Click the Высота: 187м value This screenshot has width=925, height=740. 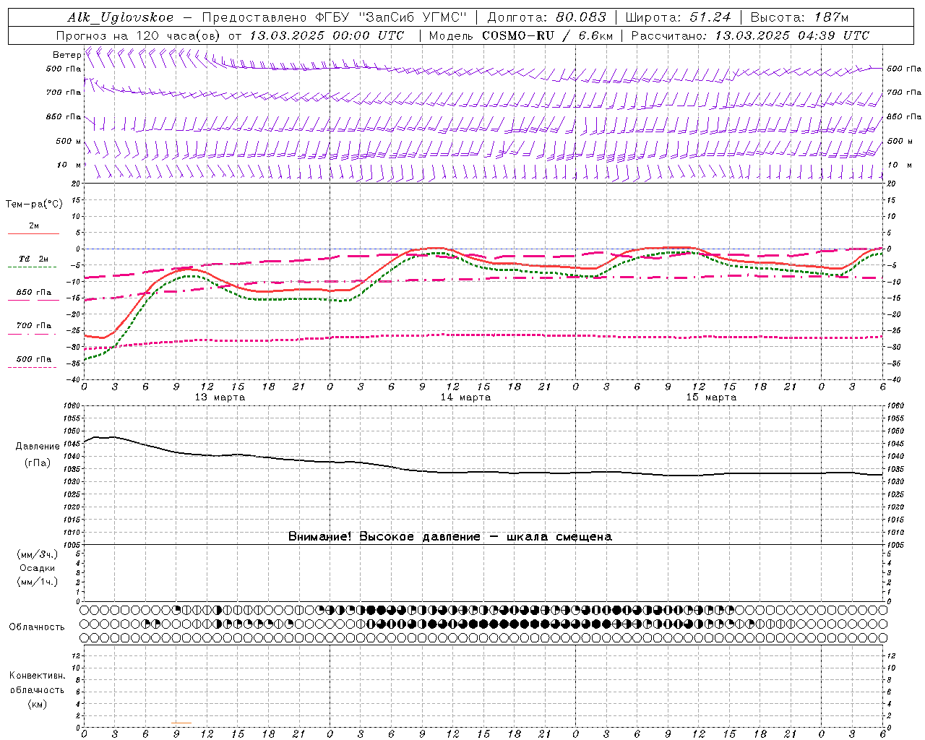[799, 17]
